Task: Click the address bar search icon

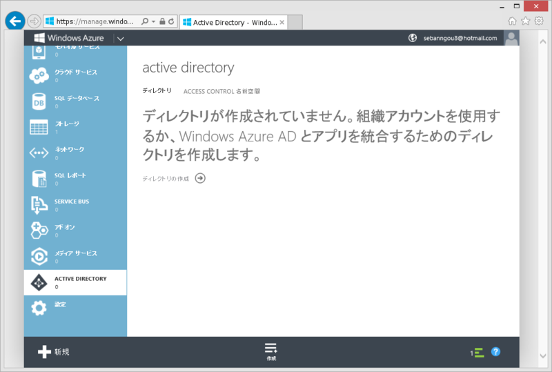Action: point(145,21)
